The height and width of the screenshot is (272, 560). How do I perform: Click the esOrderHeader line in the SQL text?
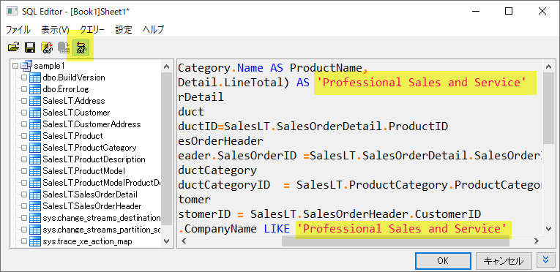221,141
